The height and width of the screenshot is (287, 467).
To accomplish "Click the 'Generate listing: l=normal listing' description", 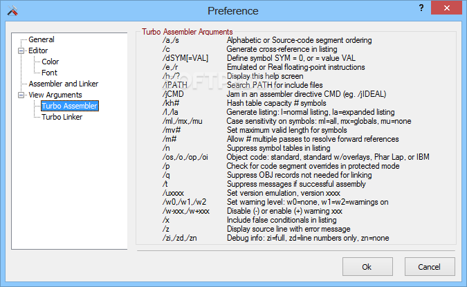I will 311,112.
